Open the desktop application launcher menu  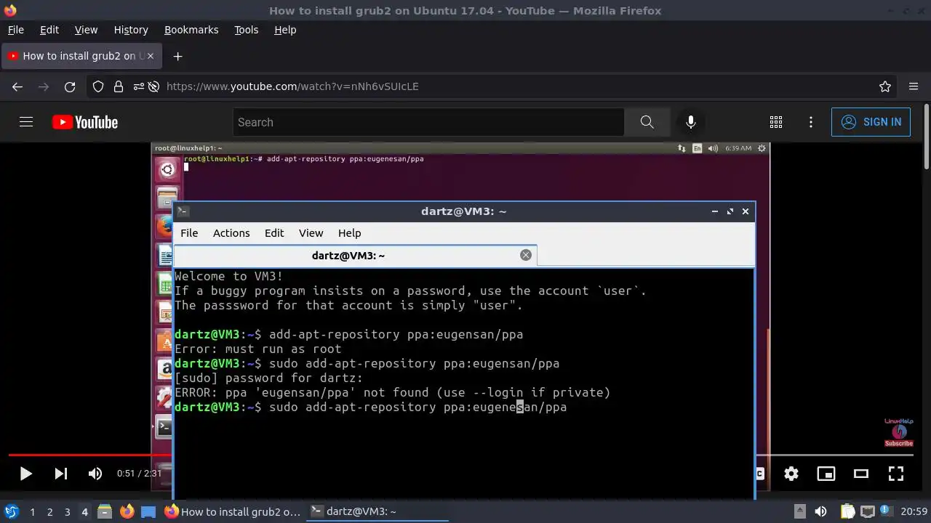[x=11, y=511]
